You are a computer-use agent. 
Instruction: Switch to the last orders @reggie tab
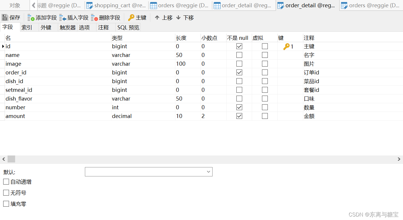[371, 5]
